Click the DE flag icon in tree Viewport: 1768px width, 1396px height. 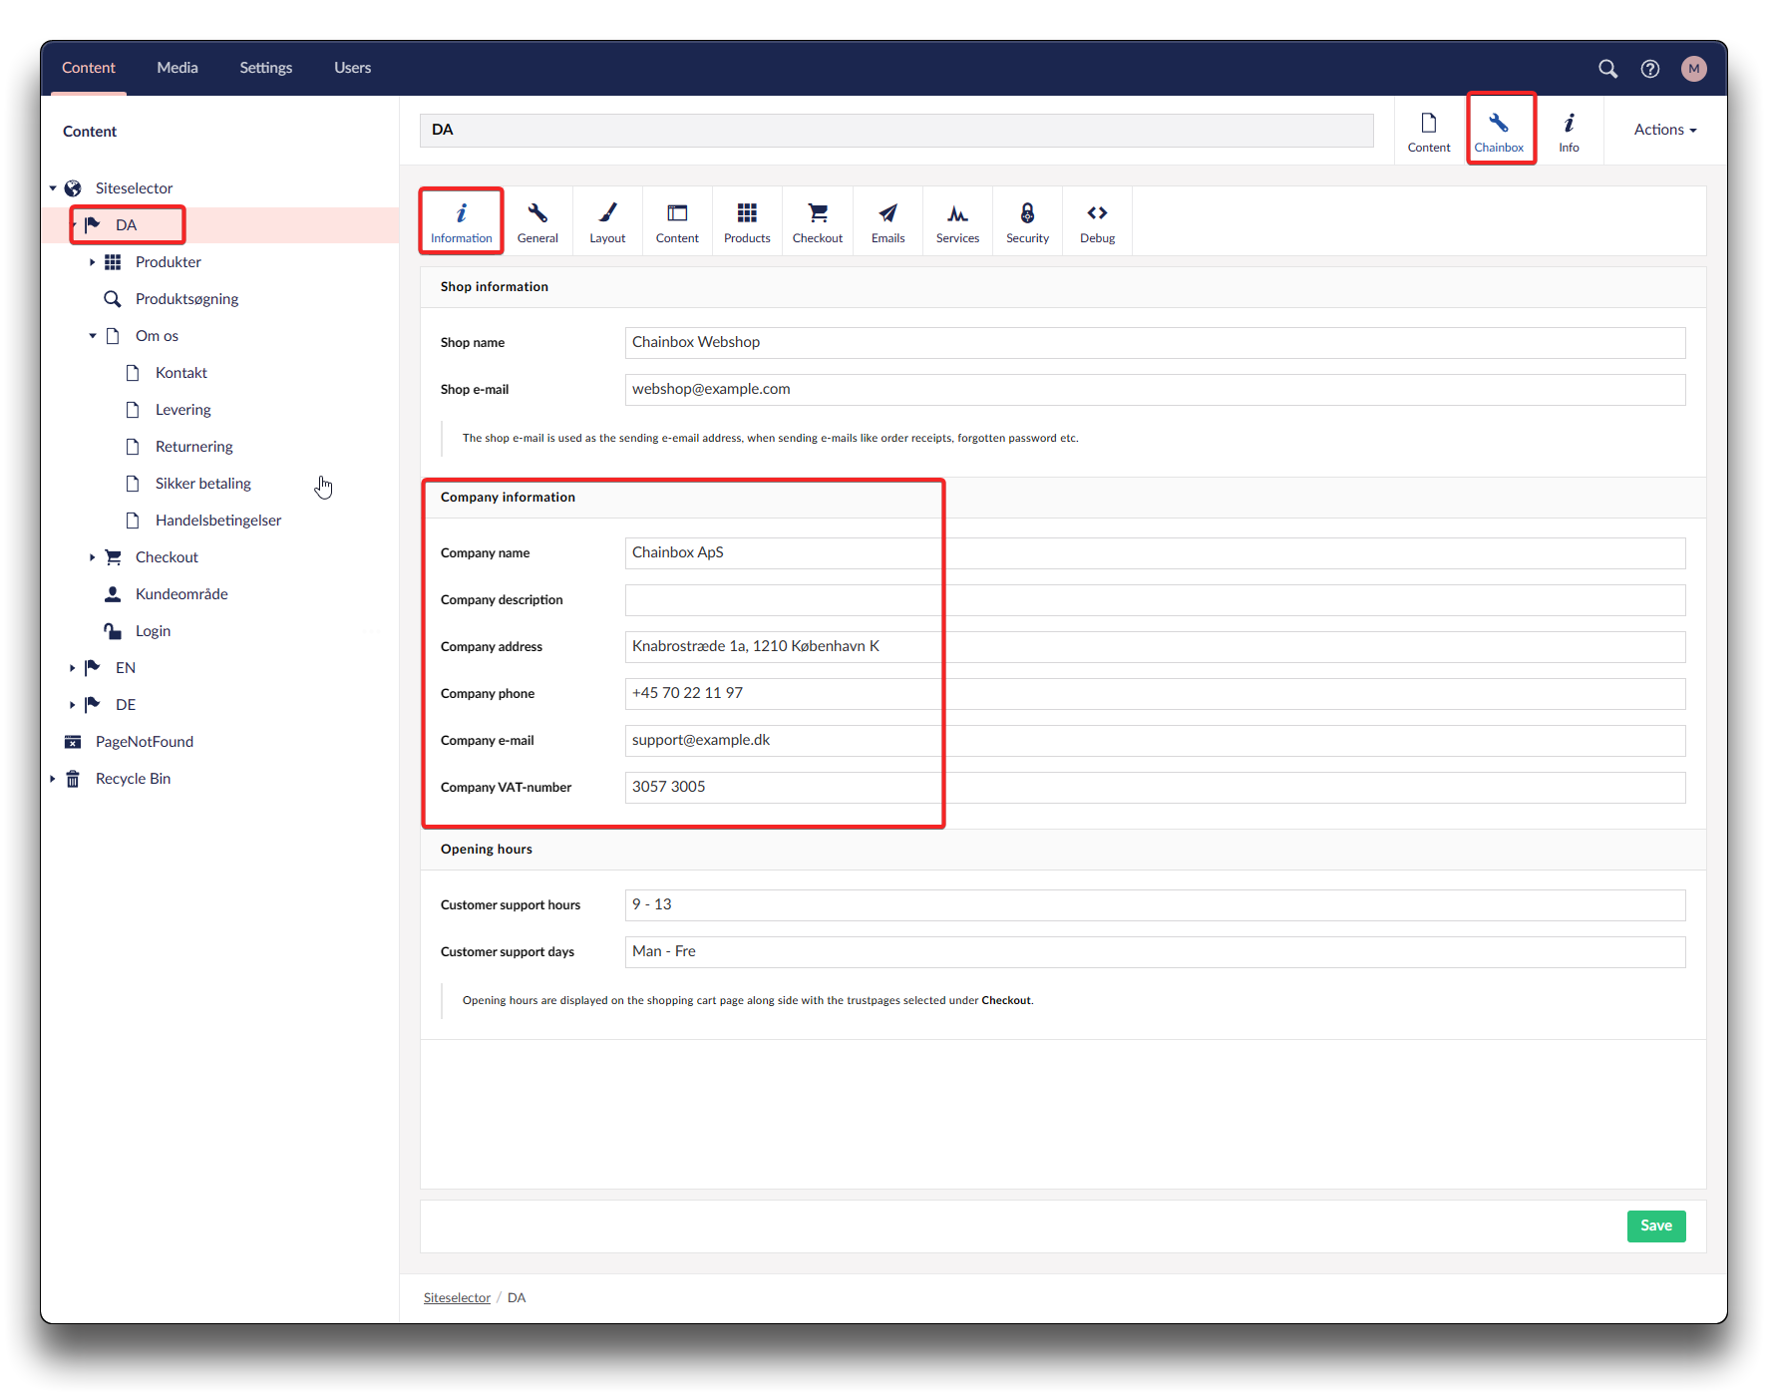tap(93, 705)
